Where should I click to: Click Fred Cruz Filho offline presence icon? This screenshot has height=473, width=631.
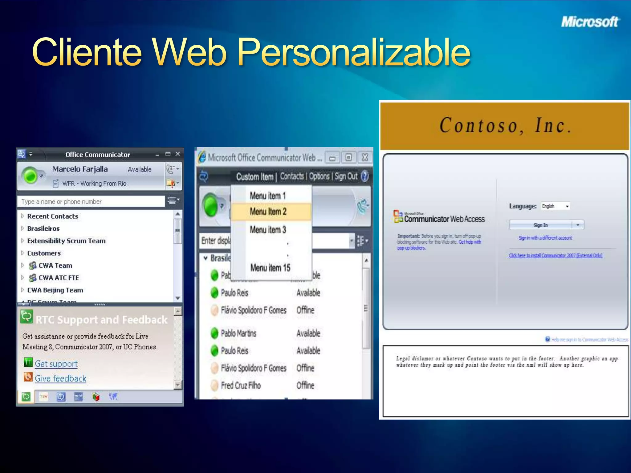[x=215, y=385]
